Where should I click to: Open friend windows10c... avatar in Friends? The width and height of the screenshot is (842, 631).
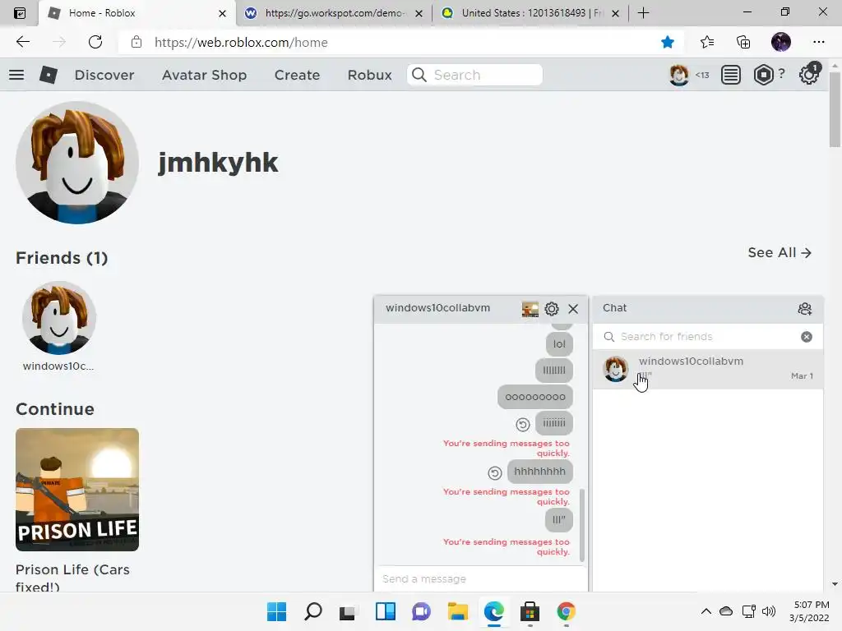[x=59, y=318]
